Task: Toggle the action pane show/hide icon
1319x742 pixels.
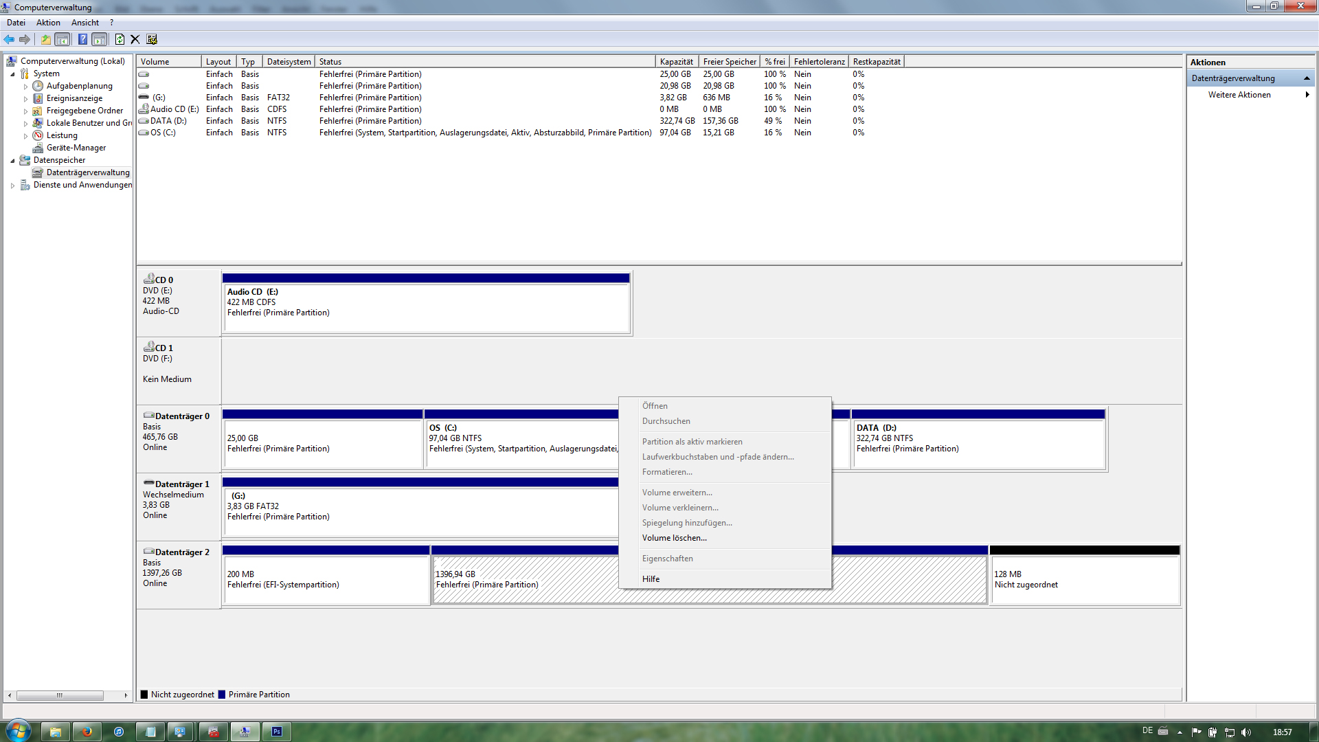Action: point(100,39)
